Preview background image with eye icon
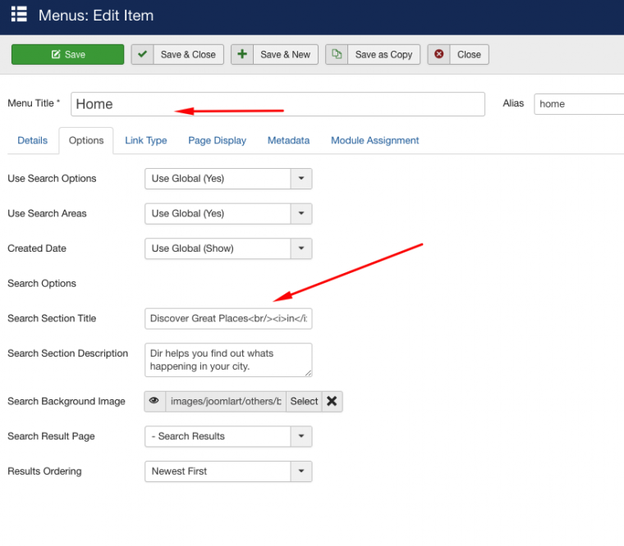This screenshot has width=624, height=546. (154, 401)
